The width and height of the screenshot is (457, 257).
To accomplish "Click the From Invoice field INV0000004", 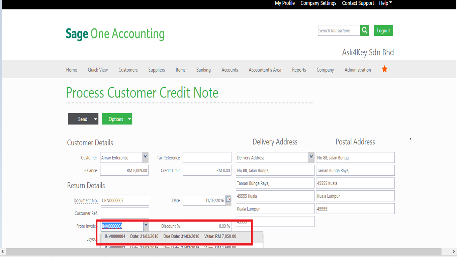I will pyautogui.click(x=122, y=226).
